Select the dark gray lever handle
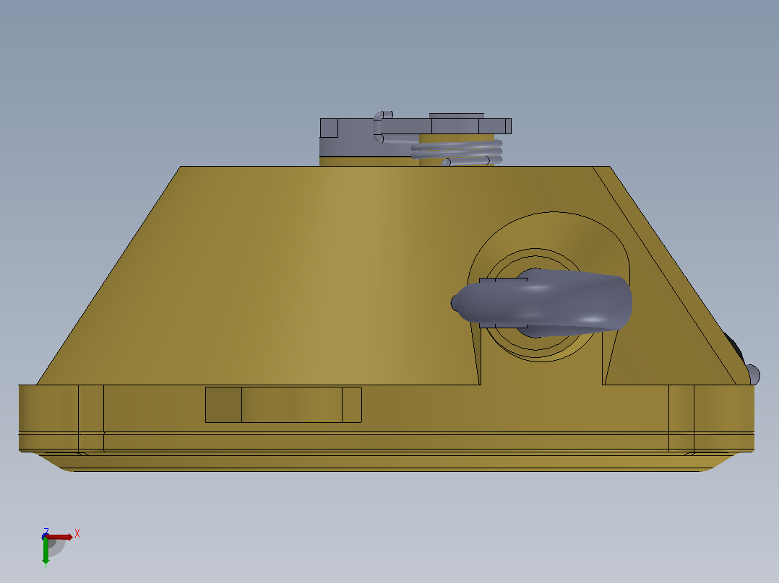Screen dimensions: 779x583 click(x=542, y=303)
